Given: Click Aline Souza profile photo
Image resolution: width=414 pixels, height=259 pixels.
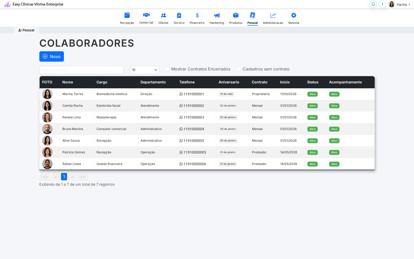Looking at the screenshot, I should [x=47, y=141].
